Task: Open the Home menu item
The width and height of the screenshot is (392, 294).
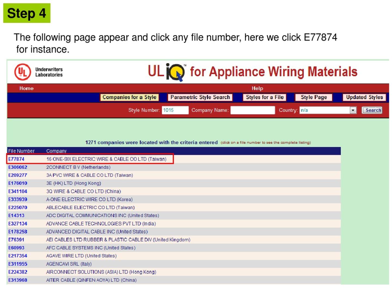Action: coord(26,88)
